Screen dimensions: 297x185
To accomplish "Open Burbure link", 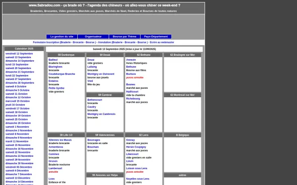I will tap(131, 74).
